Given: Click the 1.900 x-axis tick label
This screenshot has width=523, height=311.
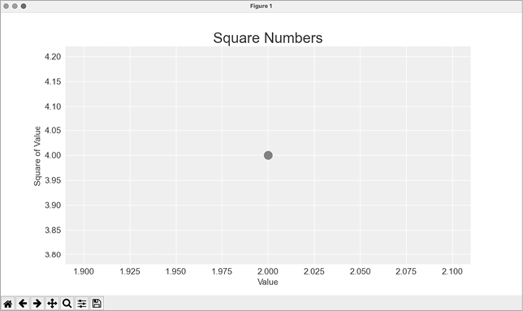Looking at the screenshot, I should (84, 272).
